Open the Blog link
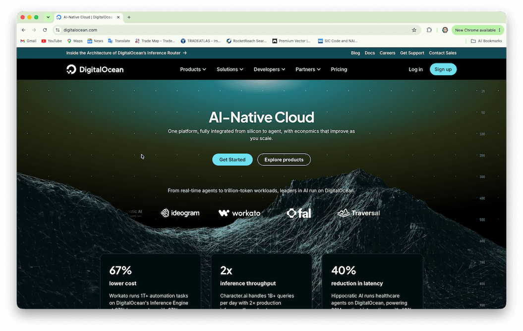 coord(355,53)
